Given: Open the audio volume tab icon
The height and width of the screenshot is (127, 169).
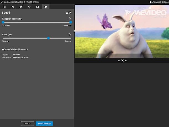Looking at the screenshot, I should click(x=13, y=7).
